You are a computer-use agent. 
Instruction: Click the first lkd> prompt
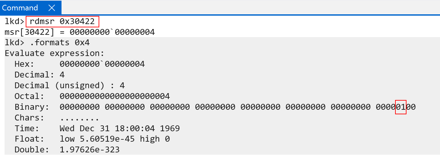14,22
